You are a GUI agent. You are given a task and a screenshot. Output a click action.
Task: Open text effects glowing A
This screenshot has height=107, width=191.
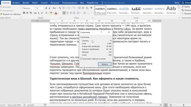coord(47,13)
